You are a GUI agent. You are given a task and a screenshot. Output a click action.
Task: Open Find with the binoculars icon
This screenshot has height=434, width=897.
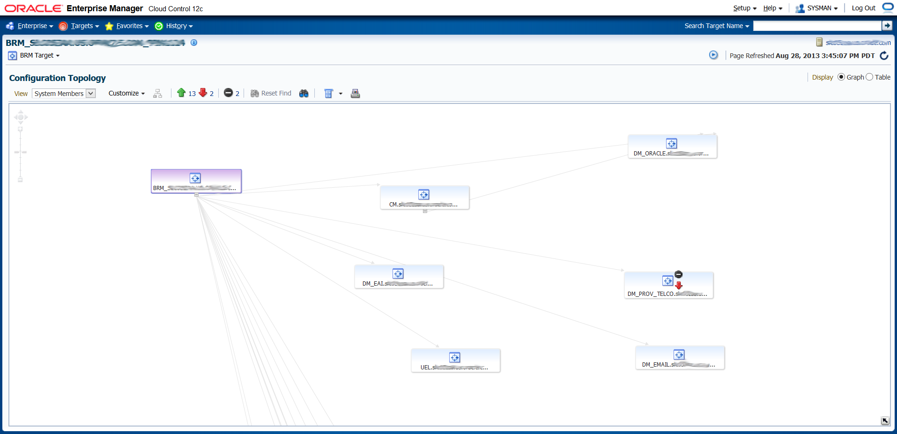[304, 94]
